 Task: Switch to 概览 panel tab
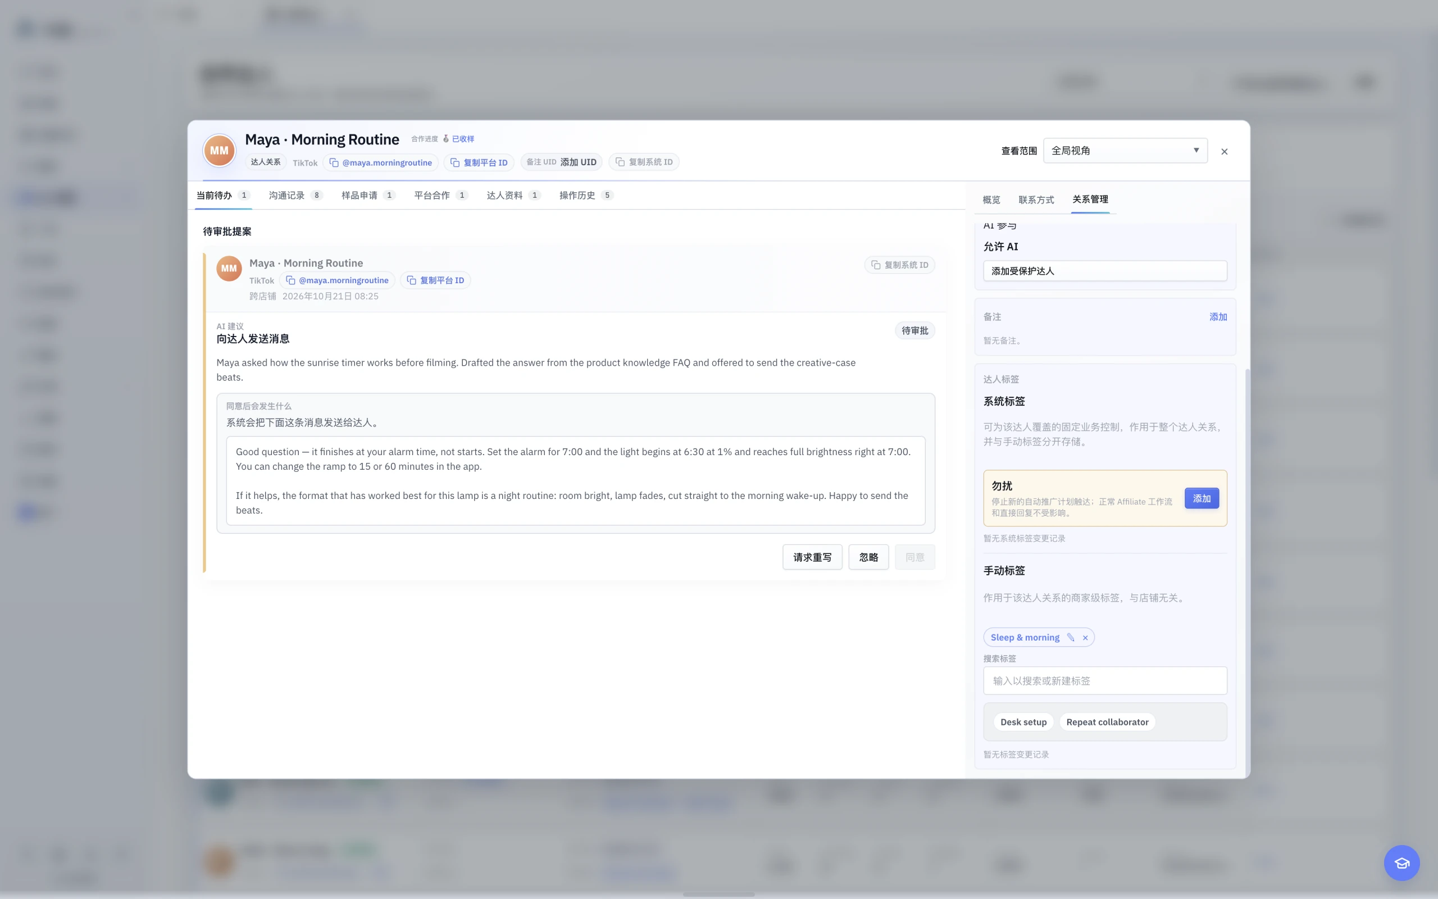click(x=991, y=200)
